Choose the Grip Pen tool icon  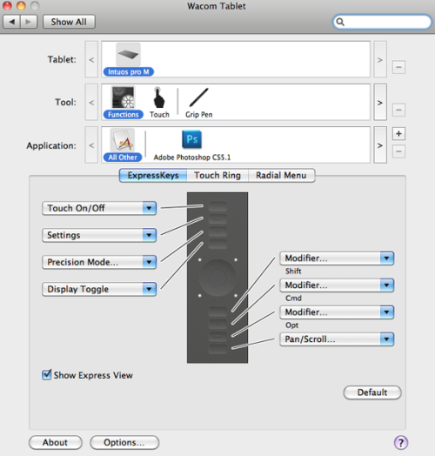click(x=199, y=97)
